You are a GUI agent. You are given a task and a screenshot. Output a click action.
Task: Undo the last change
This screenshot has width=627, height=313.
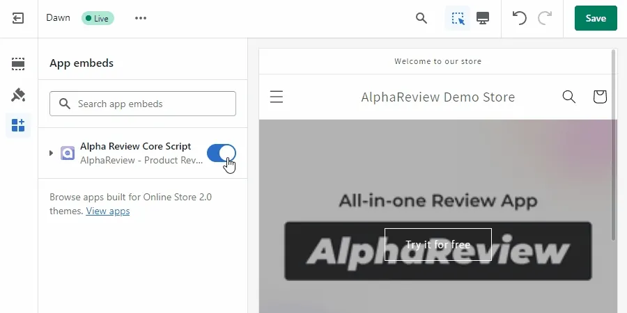pos(520,18)
